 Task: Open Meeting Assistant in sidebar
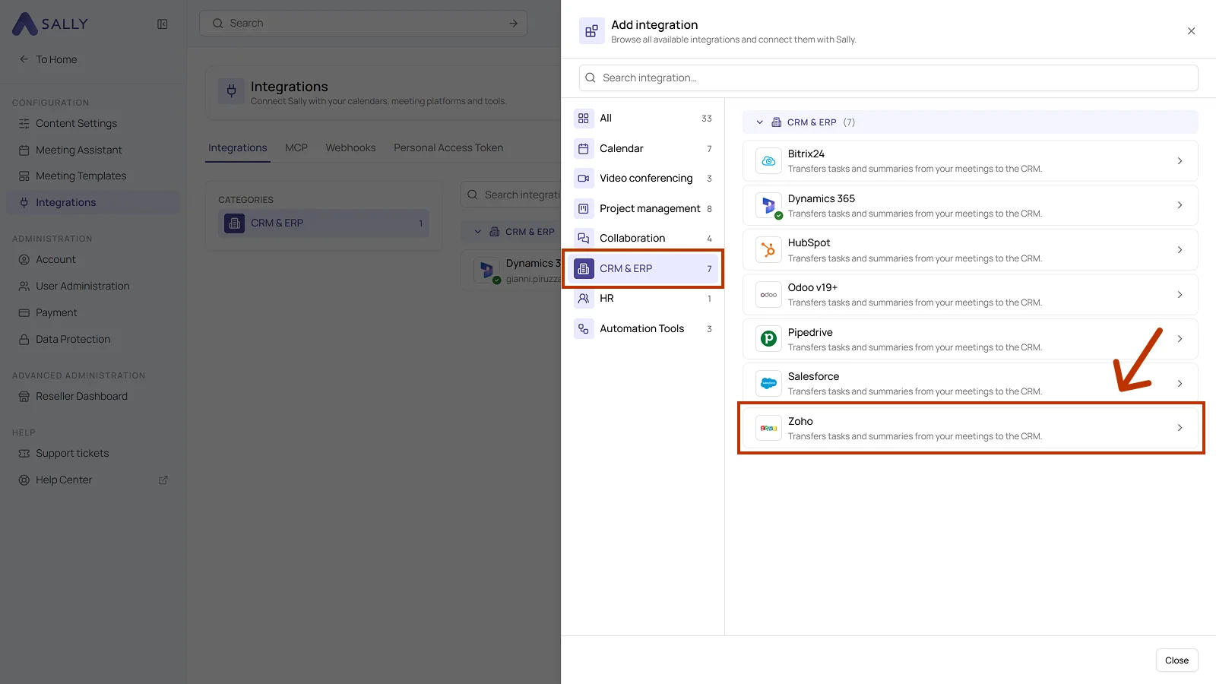[93, 150]
